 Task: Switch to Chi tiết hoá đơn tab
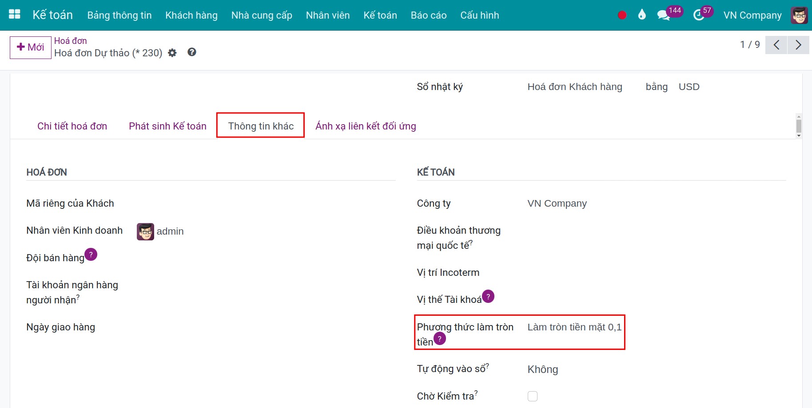72,126
